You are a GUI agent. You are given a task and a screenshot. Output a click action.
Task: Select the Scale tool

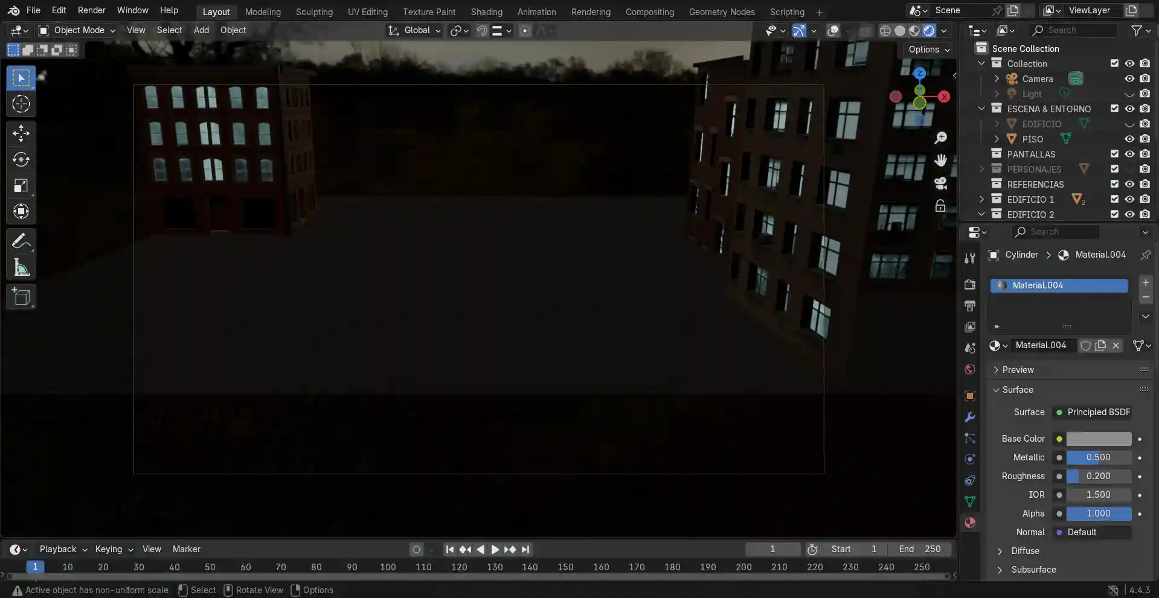(x=21, y=185)
